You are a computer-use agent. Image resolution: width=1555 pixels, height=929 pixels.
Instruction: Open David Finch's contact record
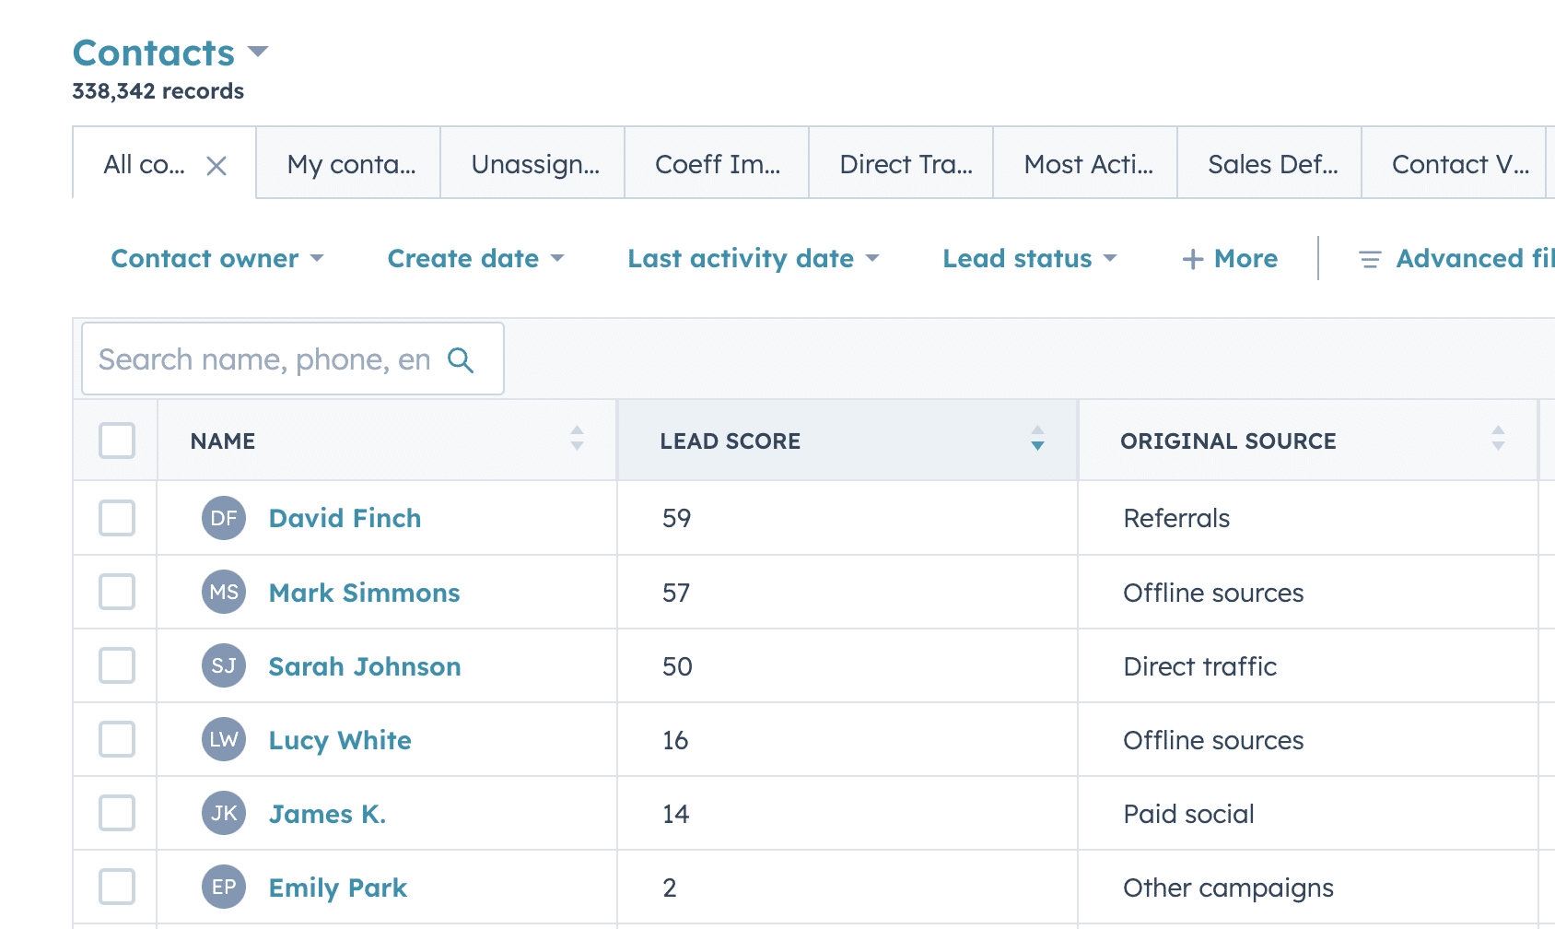click(x=345, y=518)
